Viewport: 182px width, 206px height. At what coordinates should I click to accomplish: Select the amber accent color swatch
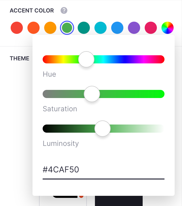[x=50, y=28]
